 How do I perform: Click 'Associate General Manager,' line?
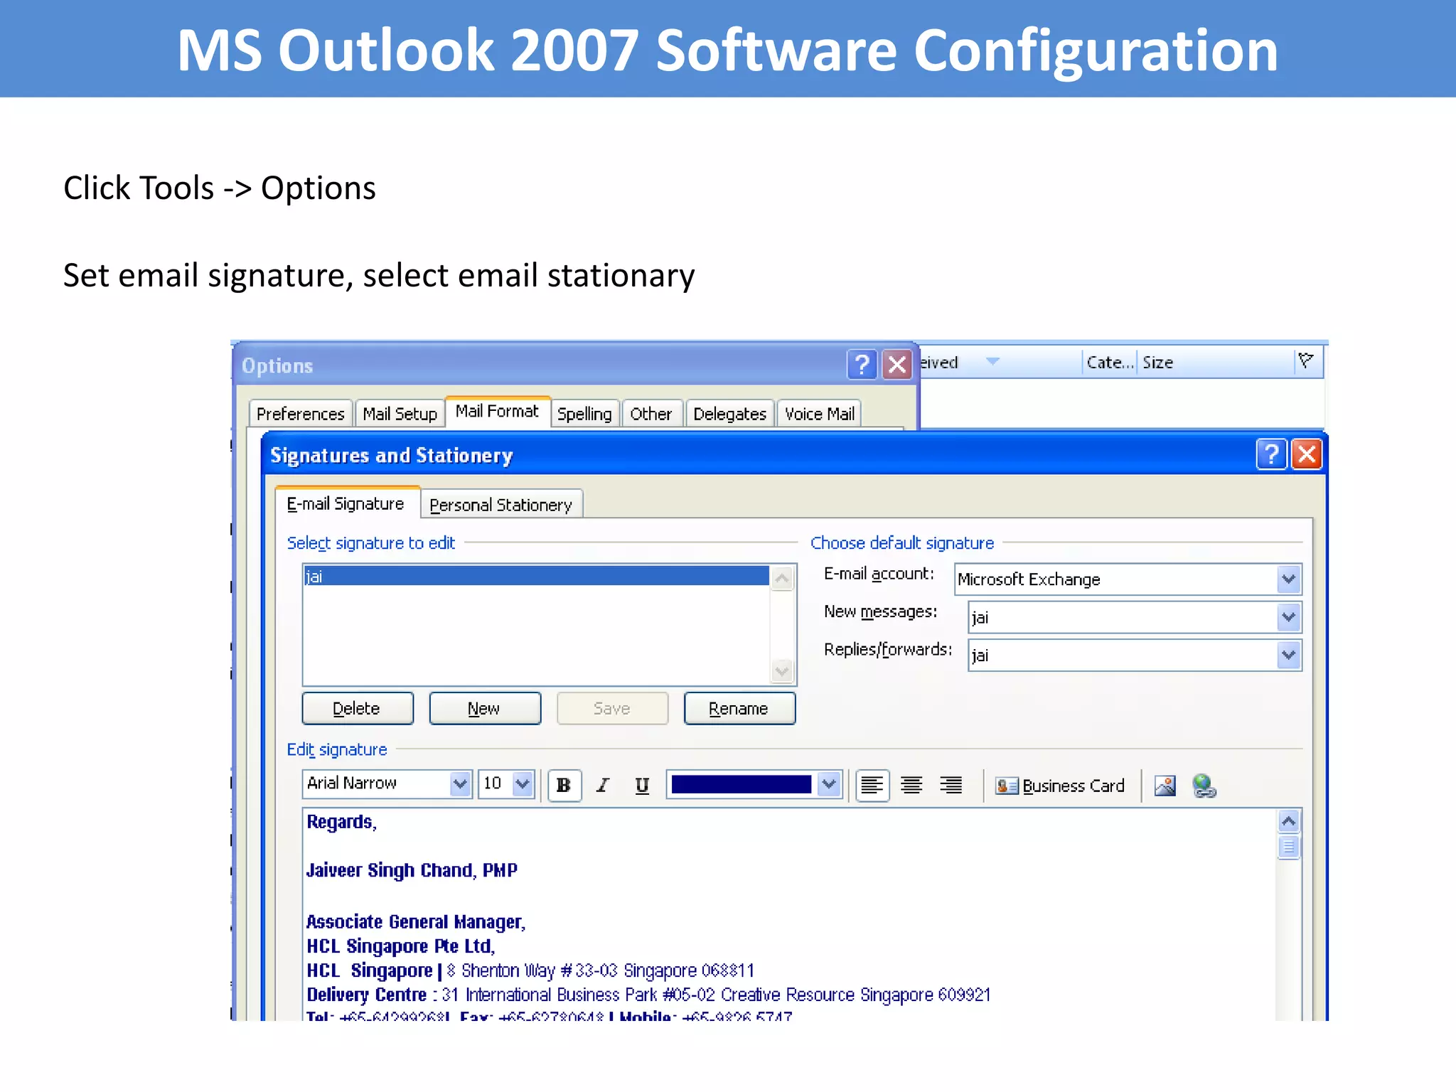(x=416, y=922)
